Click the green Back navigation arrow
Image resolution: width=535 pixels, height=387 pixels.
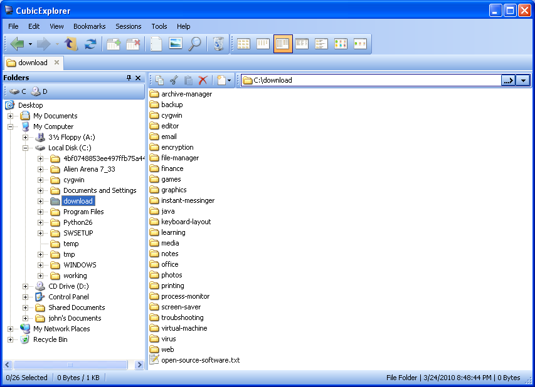click(17, 44)
